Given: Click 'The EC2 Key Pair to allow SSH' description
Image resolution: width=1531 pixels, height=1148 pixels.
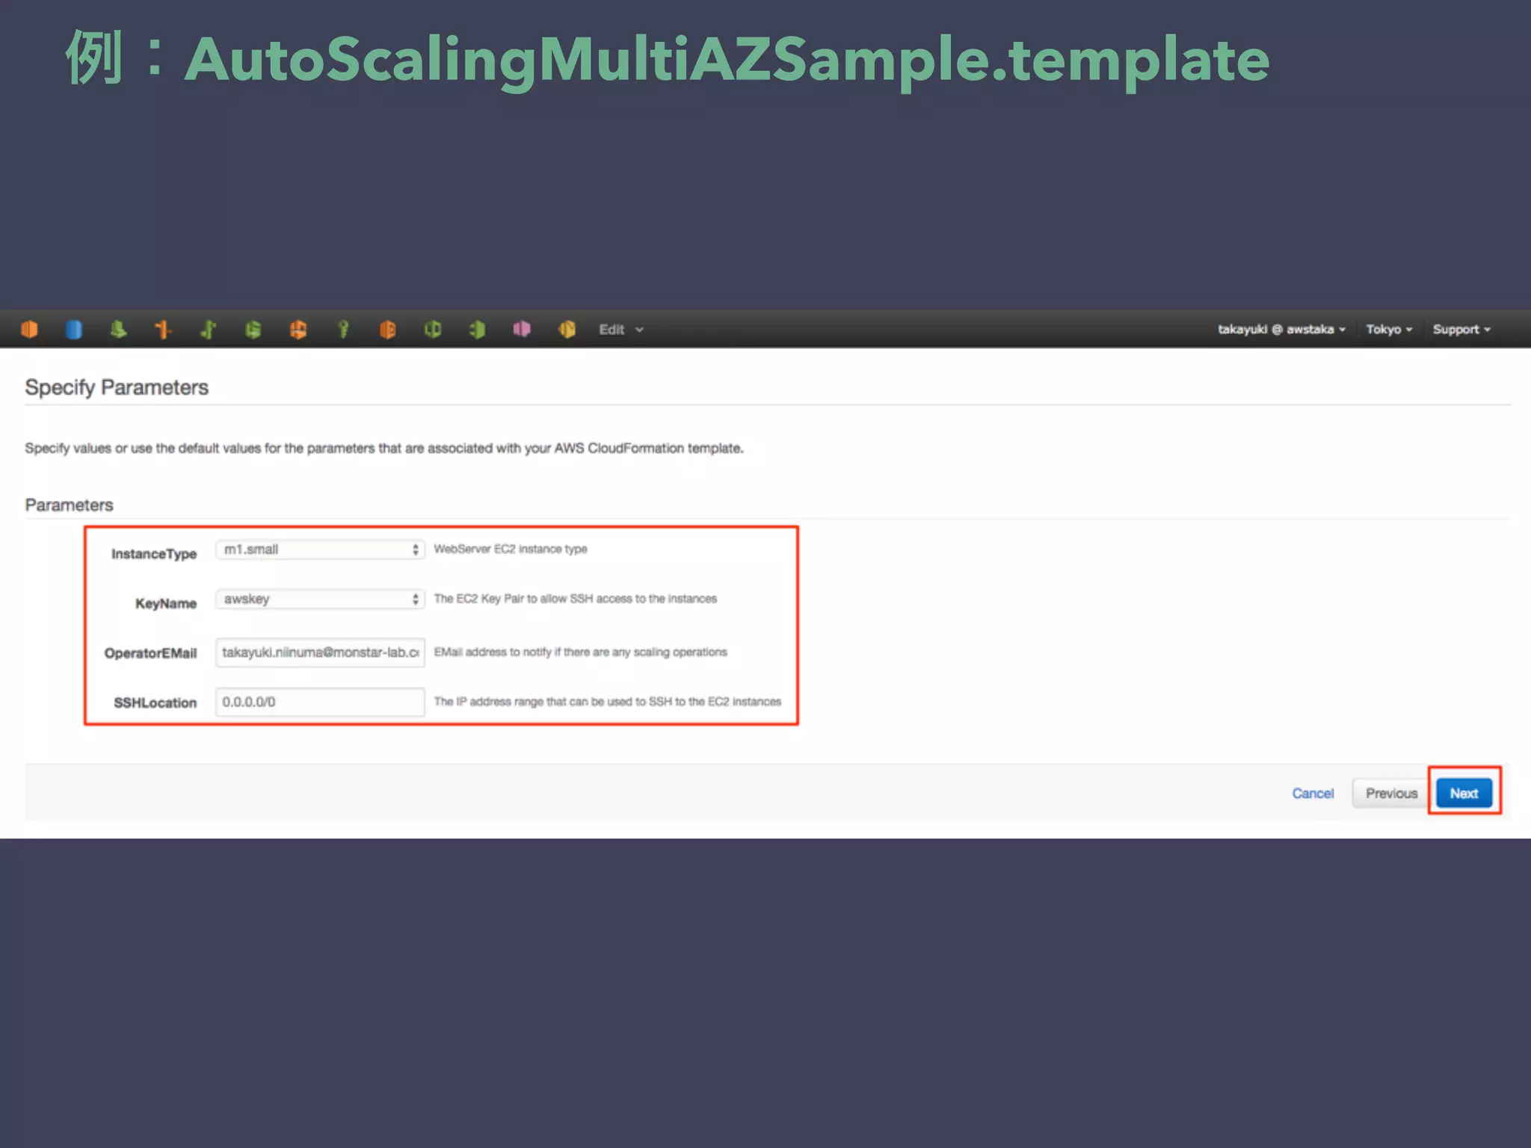Looking at the screenshot, I should (575, 599).
